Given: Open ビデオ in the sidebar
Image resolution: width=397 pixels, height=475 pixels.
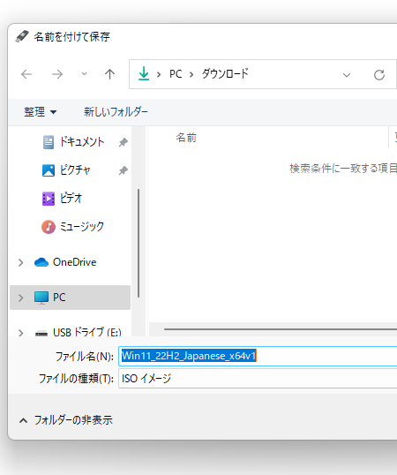Looking at the screenshot, I should click(71, 199).
